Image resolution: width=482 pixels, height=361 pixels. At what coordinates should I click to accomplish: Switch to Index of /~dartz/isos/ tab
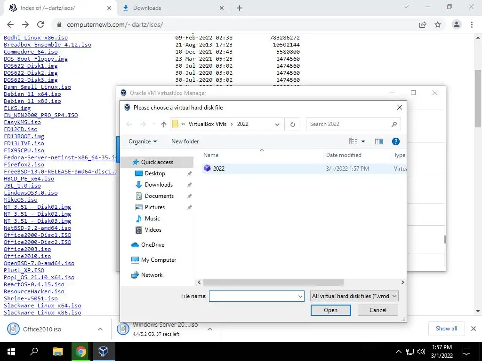coord(60,8)
